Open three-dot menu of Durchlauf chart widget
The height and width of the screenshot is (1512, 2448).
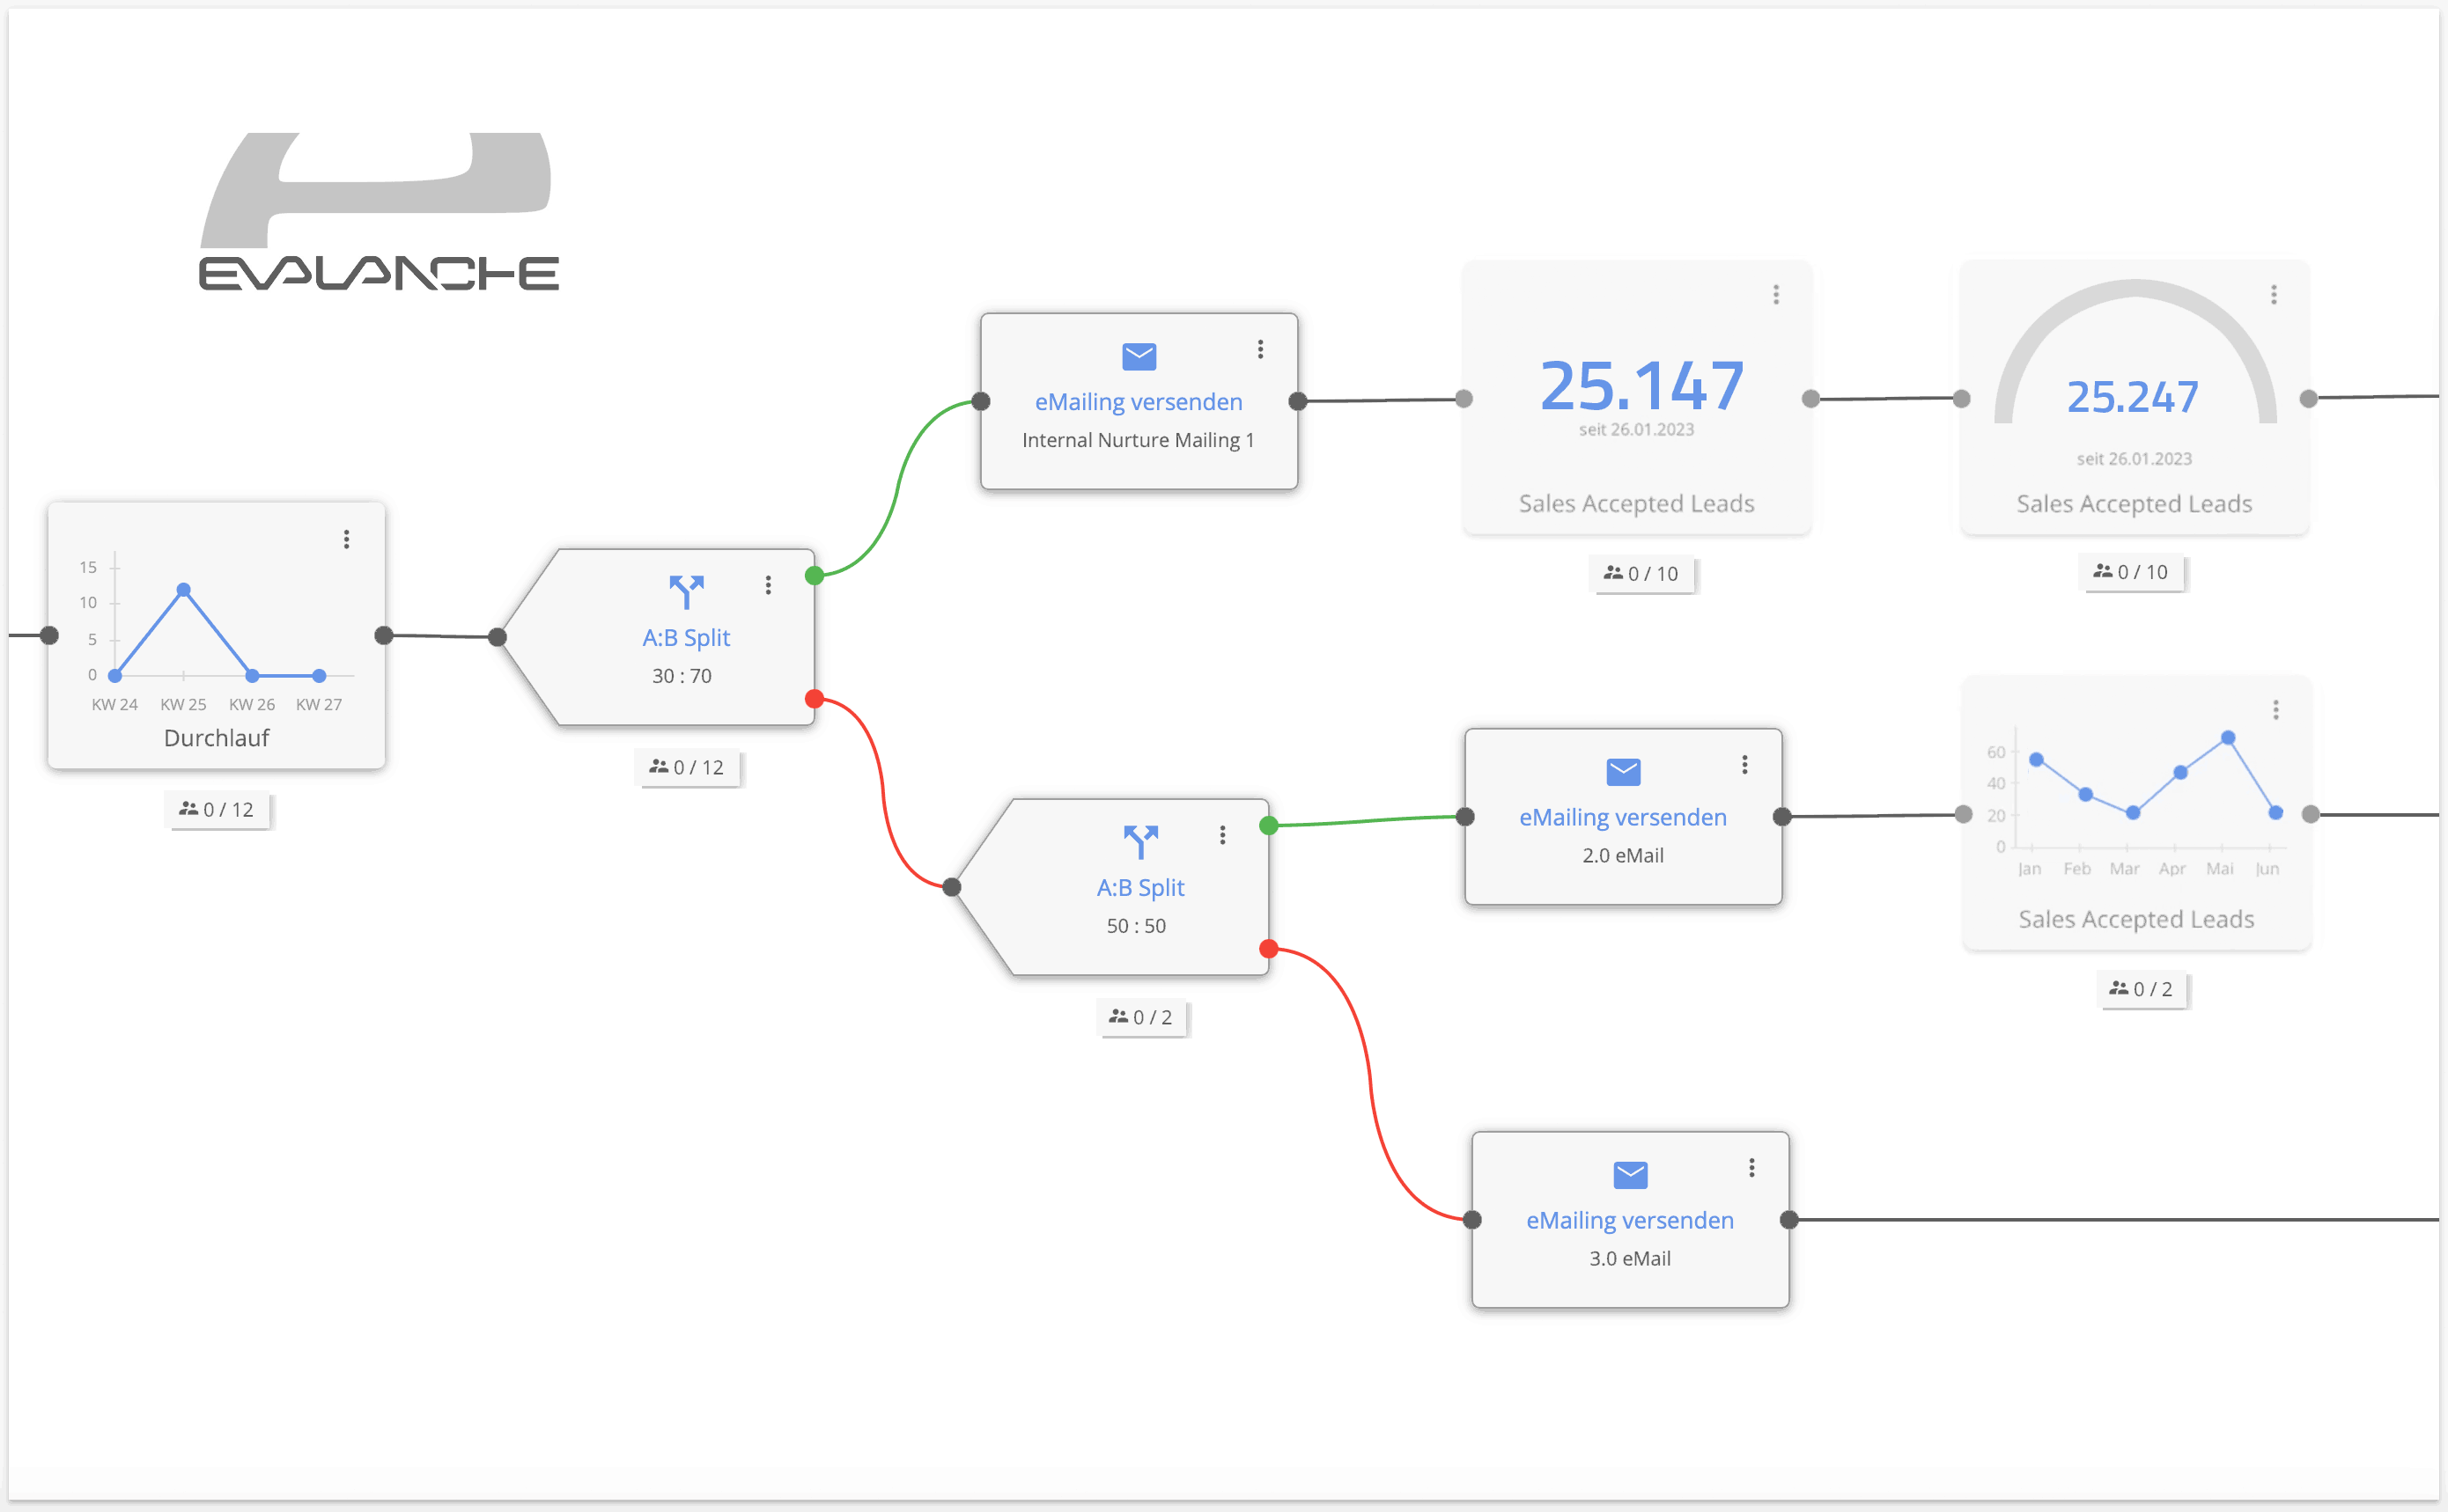[x=346, y=539]
